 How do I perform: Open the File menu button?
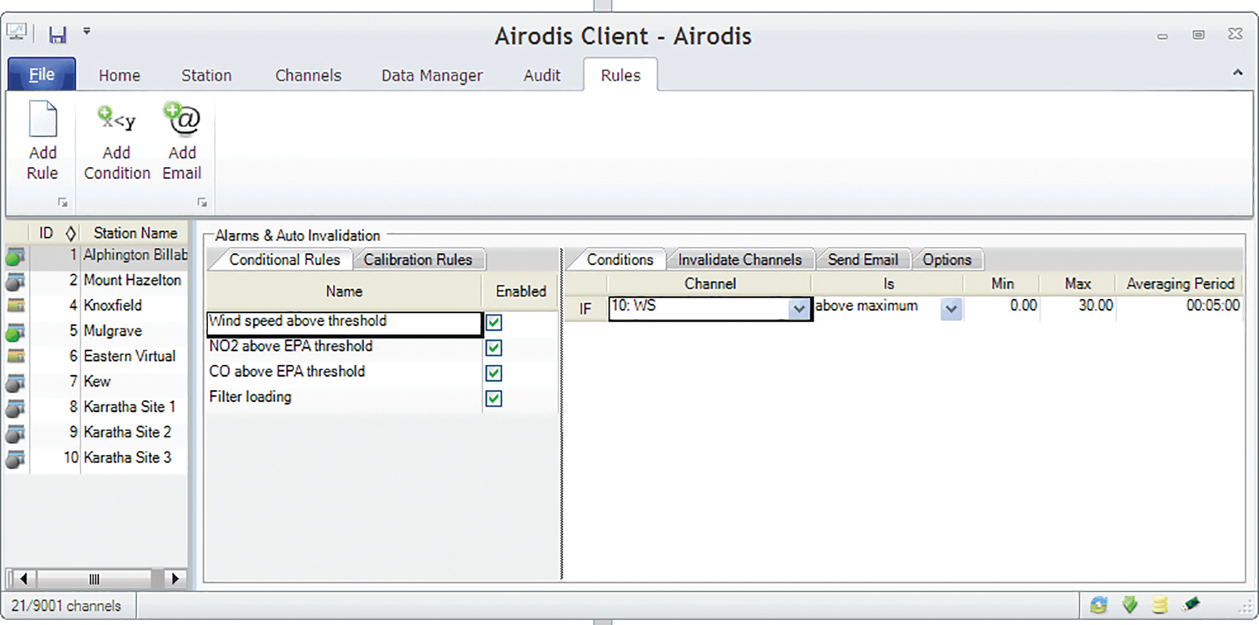point(42,75)
